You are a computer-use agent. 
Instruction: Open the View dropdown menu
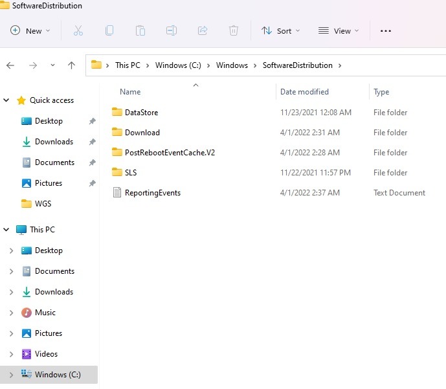click(x=338, y=30)
